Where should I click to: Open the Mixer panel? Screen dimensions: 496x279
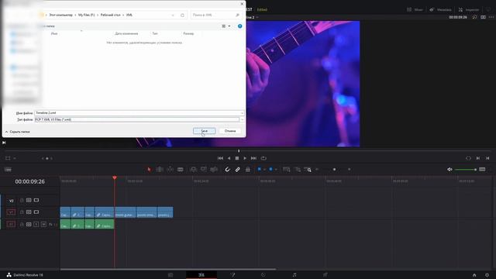[415, 9]
